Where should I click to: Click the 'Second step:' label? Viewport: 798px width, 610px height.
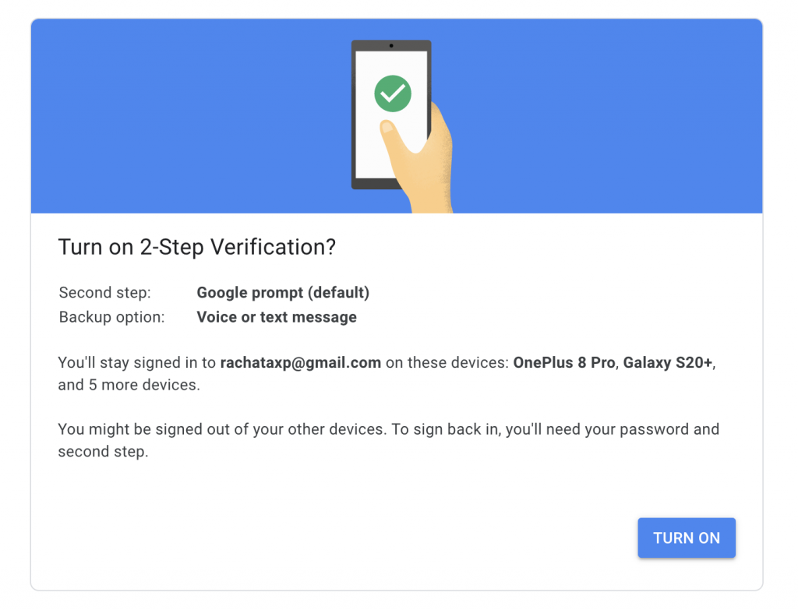105,293
